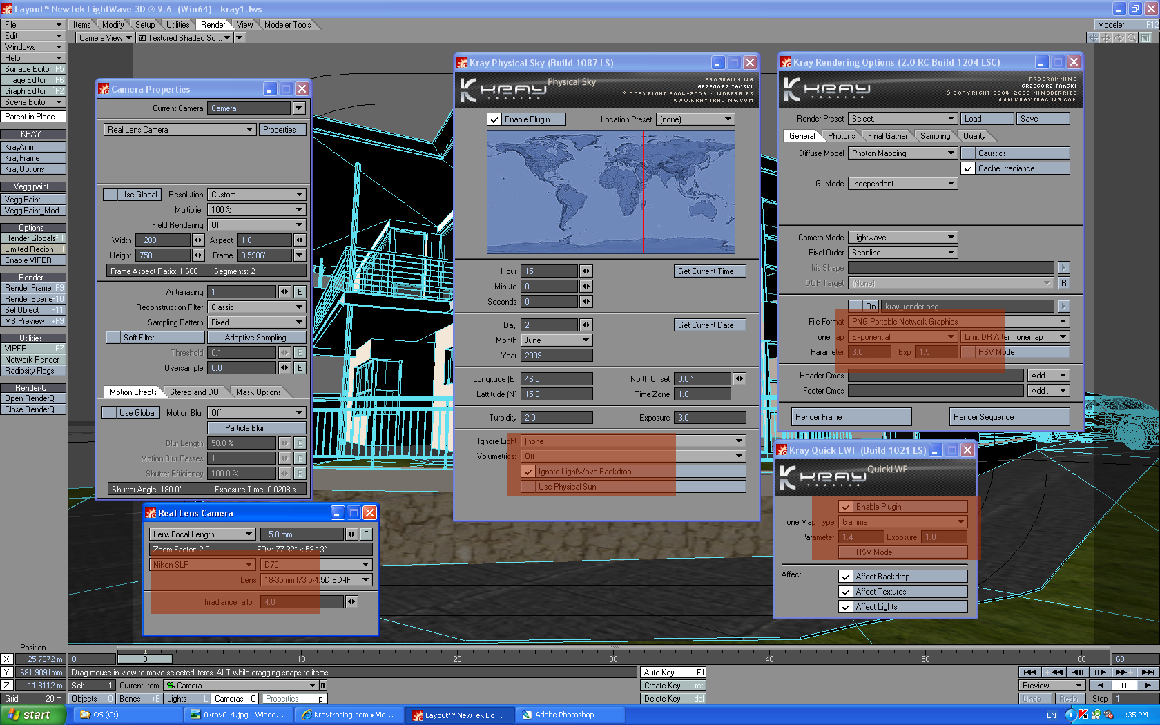This screenshot has height=725, width=1160.
Task: Switch to the Final Gather tab
Action: pyautogui.click(x=887, y=136)
